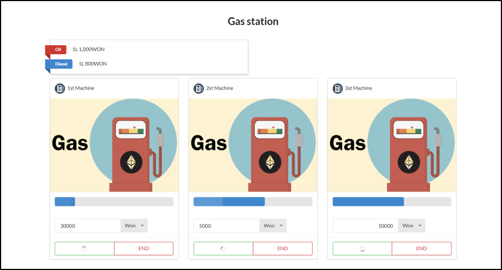The height and width of the screenshot is (270, 502).
Task: Click the 3rd Machine fuel progress bar
Action: pos(392,202)
